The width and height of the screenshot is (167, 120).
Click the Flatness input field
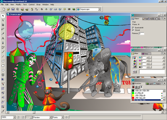point(142,34)
